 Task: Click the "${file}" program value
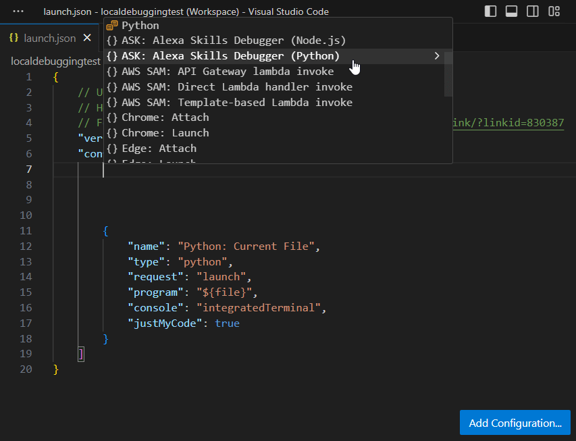click(224, 292)
